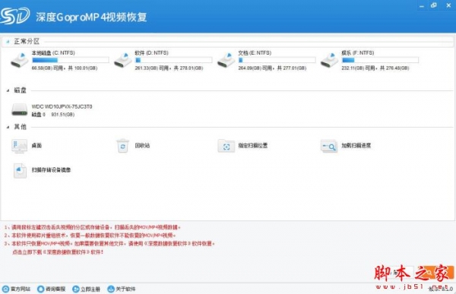The width and height of the screenshot is (456, 294).
Task: Click the SD logo in title bar
Action: (14, 16)
